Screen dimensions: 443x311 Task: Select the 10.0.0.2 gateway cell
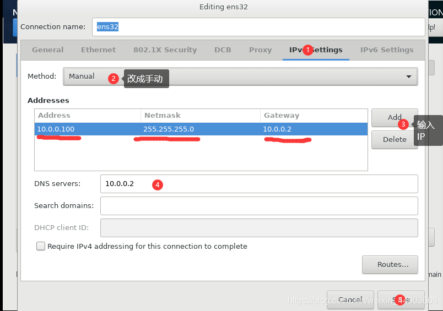coord(314,129)
